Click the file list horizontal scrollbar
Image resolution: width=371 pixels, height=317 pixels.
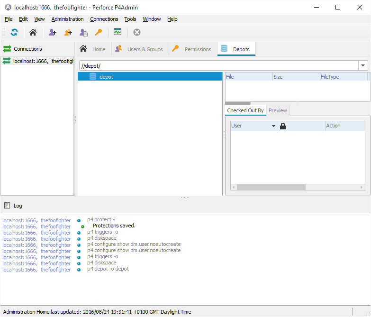pyautogui.click(x=238, y=103)
